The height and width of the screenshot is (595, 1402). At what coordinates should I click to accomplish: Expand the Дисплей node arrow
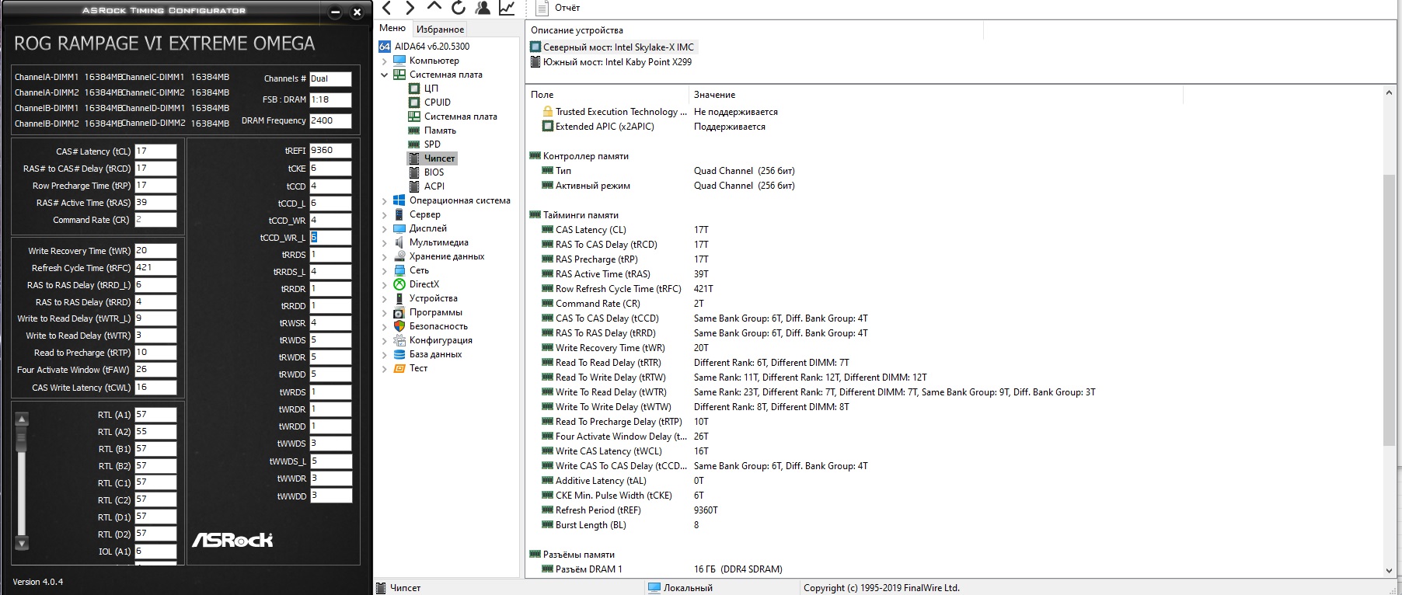pos(384,228)
